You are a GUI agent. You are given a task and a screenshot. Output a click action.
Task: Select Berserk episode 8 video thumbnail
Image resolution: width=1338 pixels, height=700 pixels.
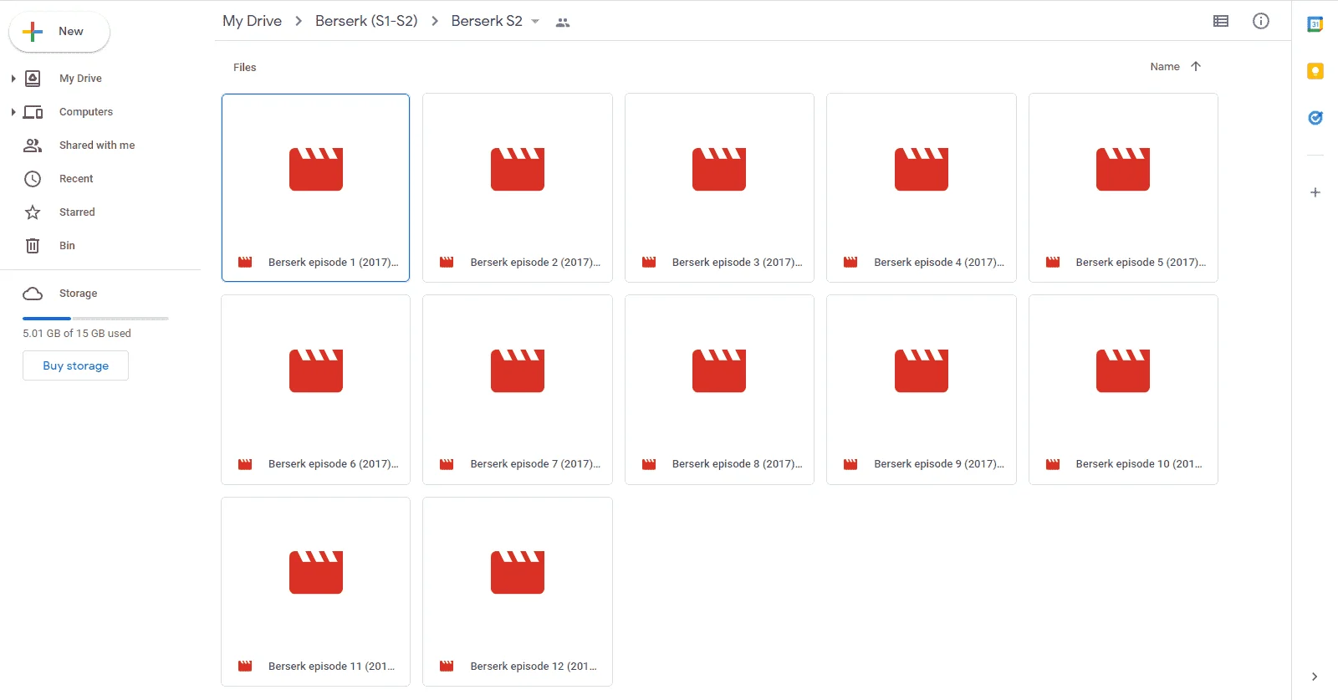pyautogui.click(x=719, y=370)
